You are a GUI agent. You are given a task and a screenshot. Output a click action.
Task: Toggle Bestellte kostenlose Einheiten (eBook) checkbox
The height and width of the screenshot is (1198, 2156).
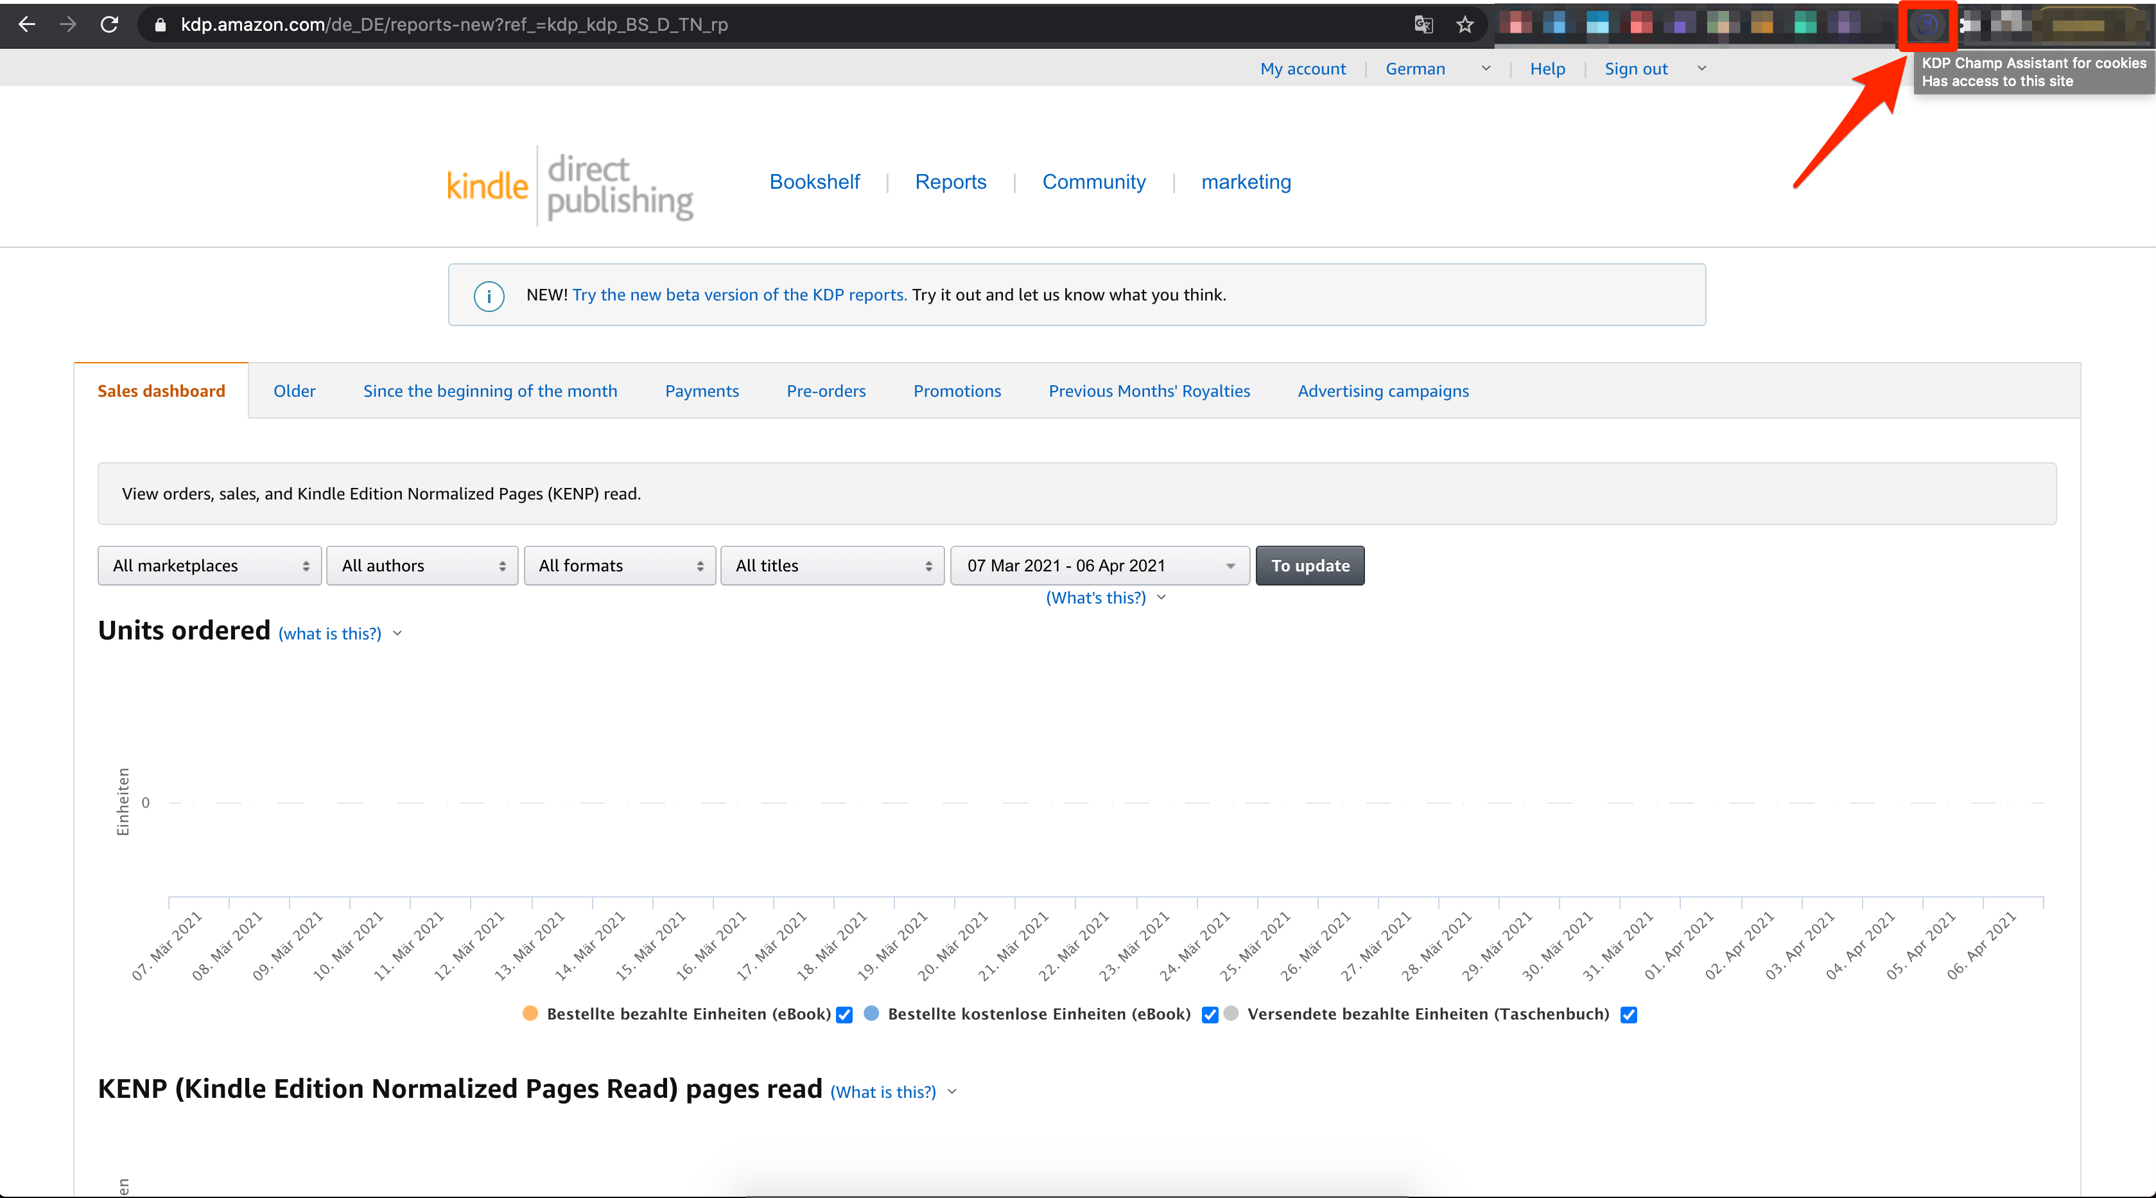click(1210, 1016)
